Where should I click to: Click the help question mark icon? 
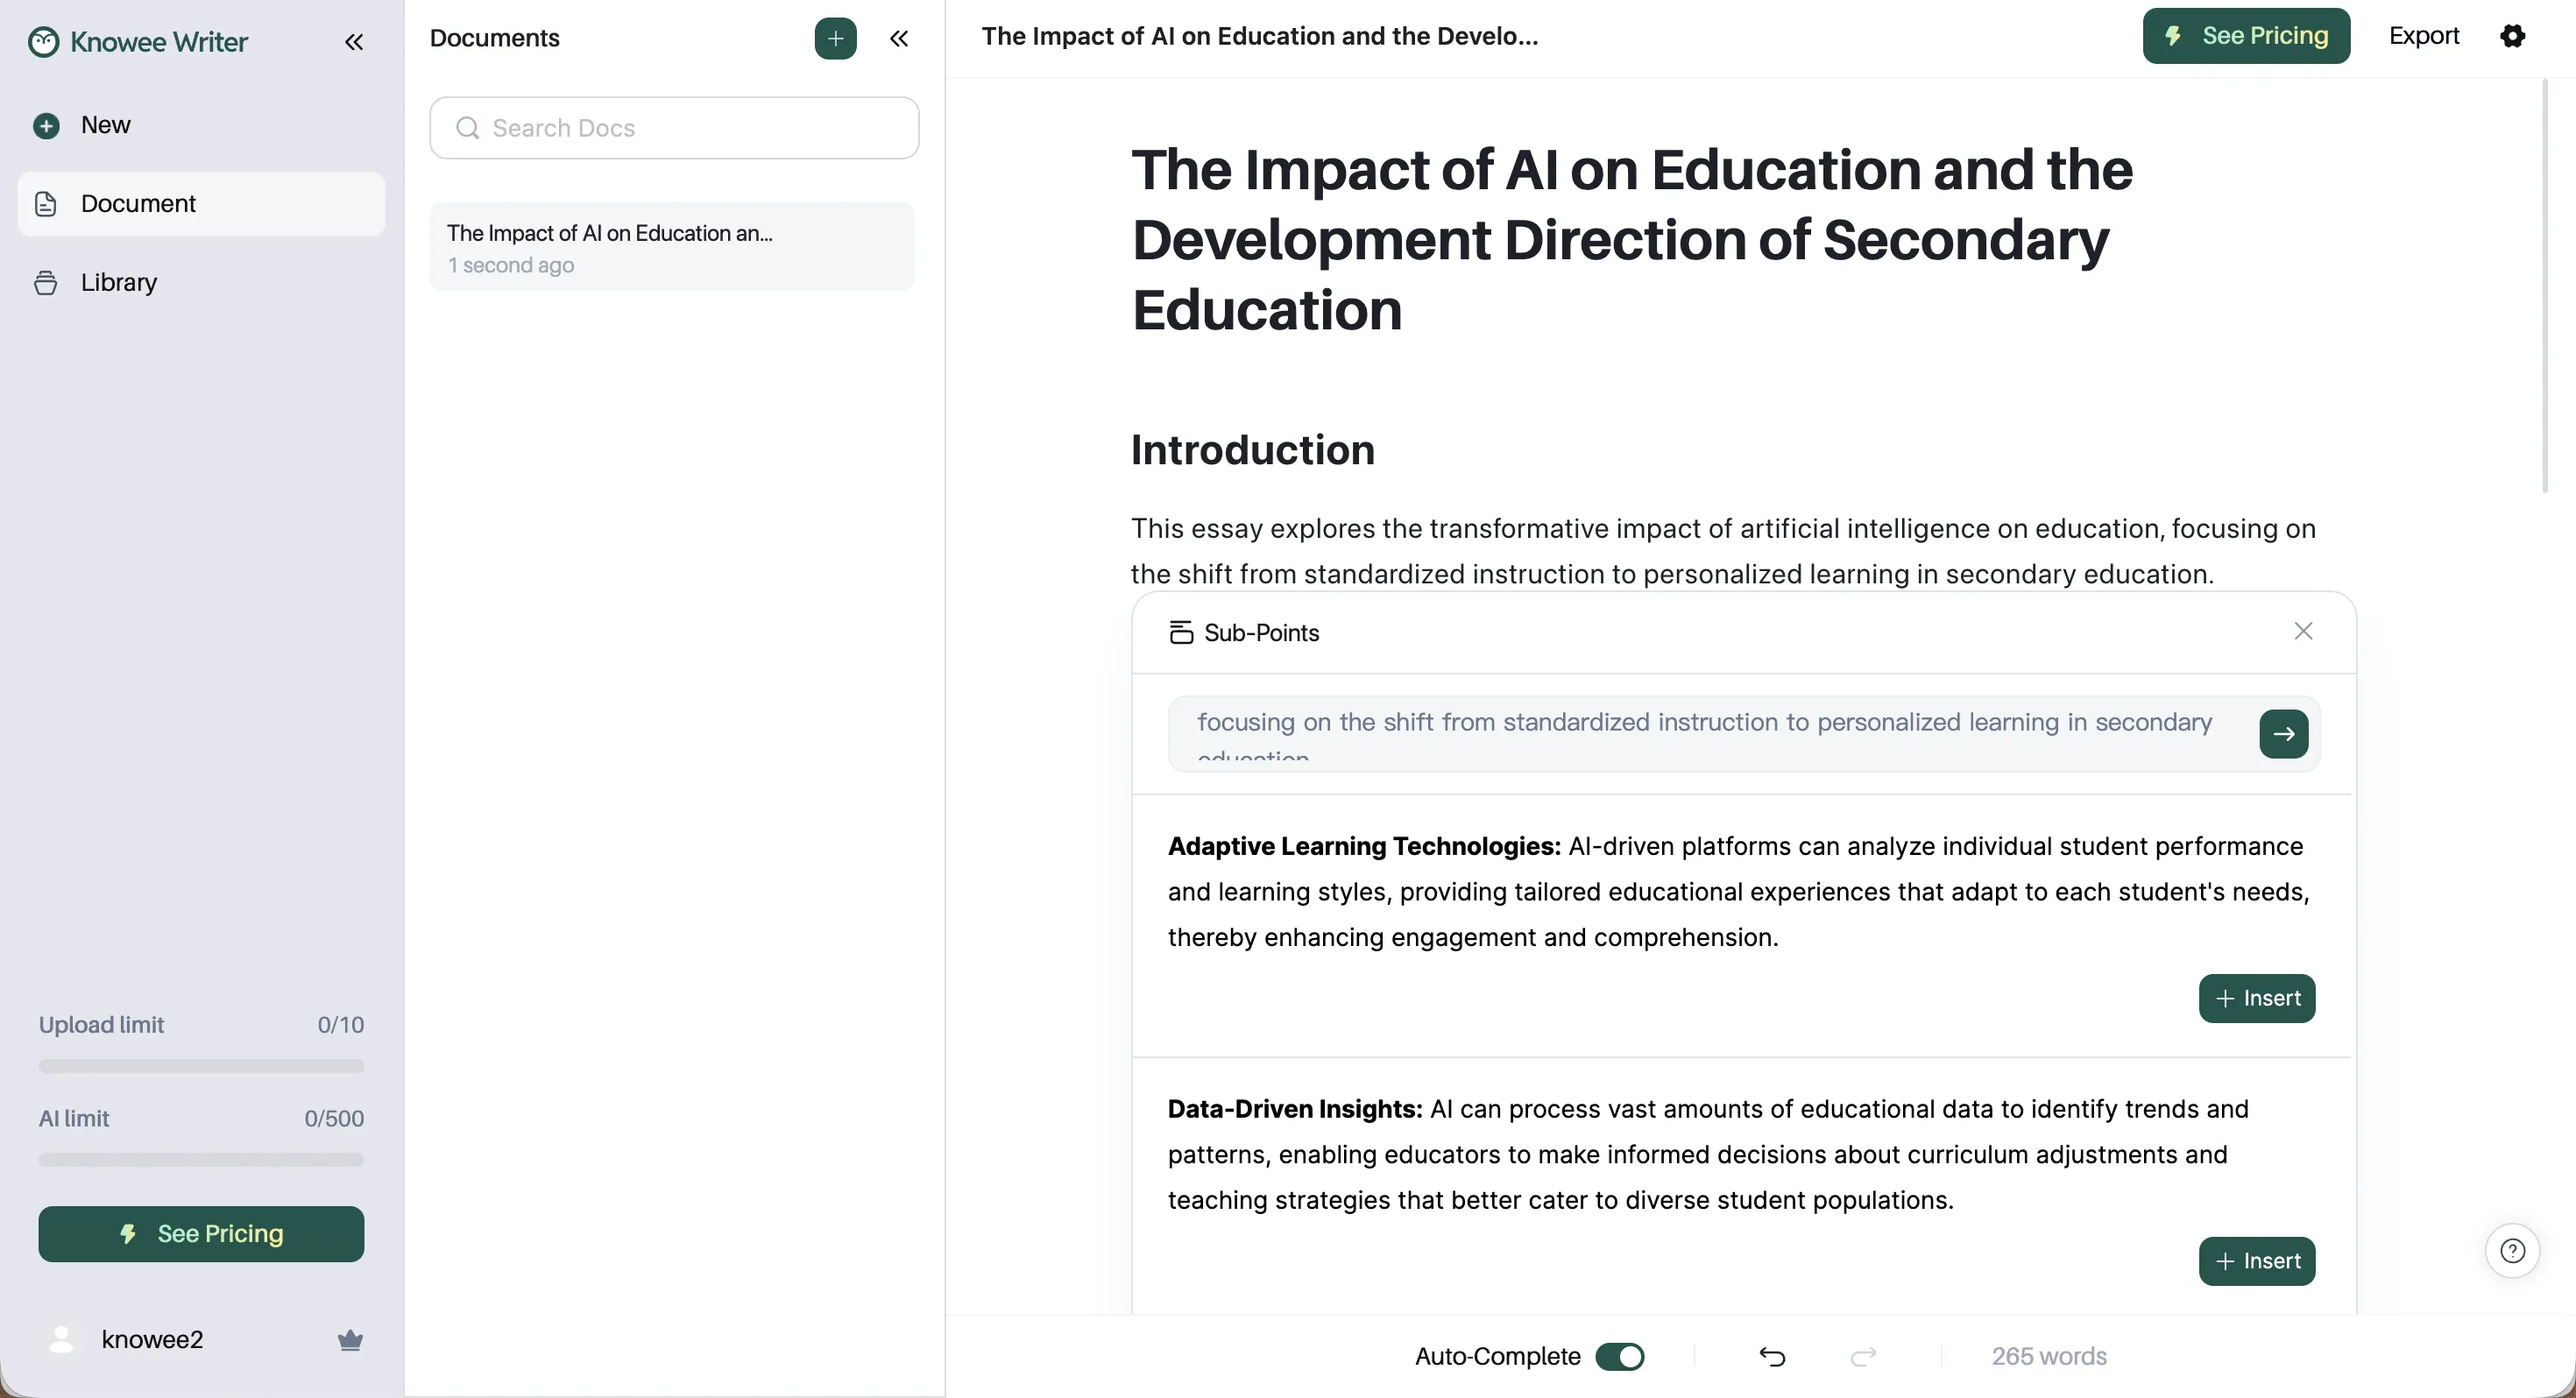[2512, 1250]
